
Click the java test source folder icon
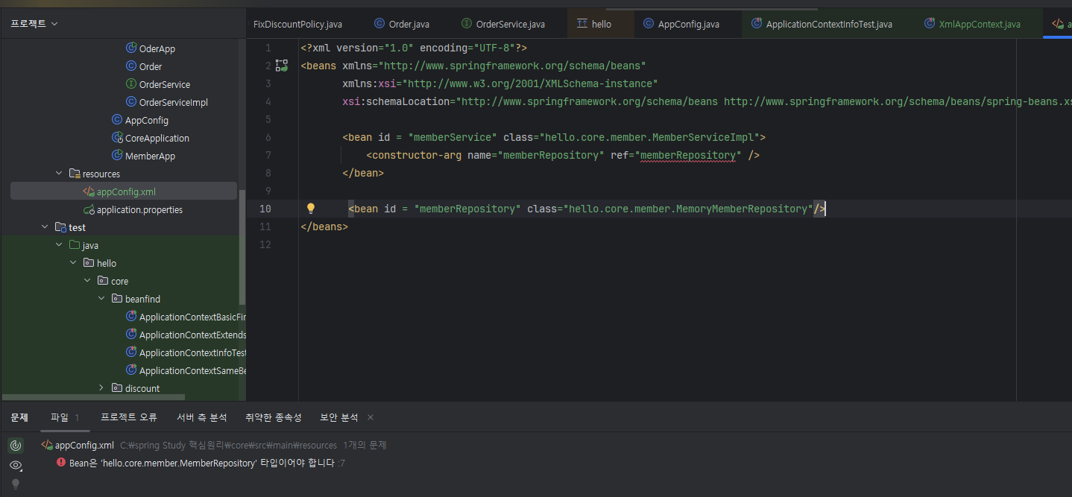[75, 245]
